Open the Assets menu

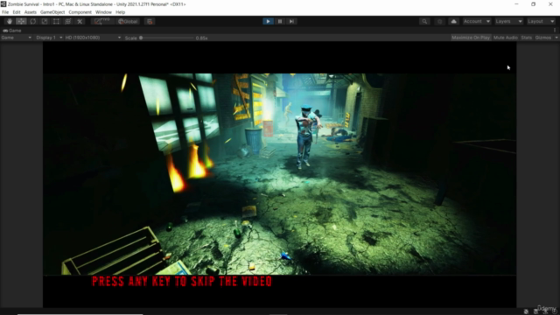[x=31, y=12]
